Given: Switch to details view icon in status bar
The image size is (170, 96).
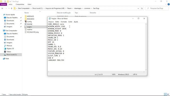Looking at the screenshot, I should tap(165, 94).
